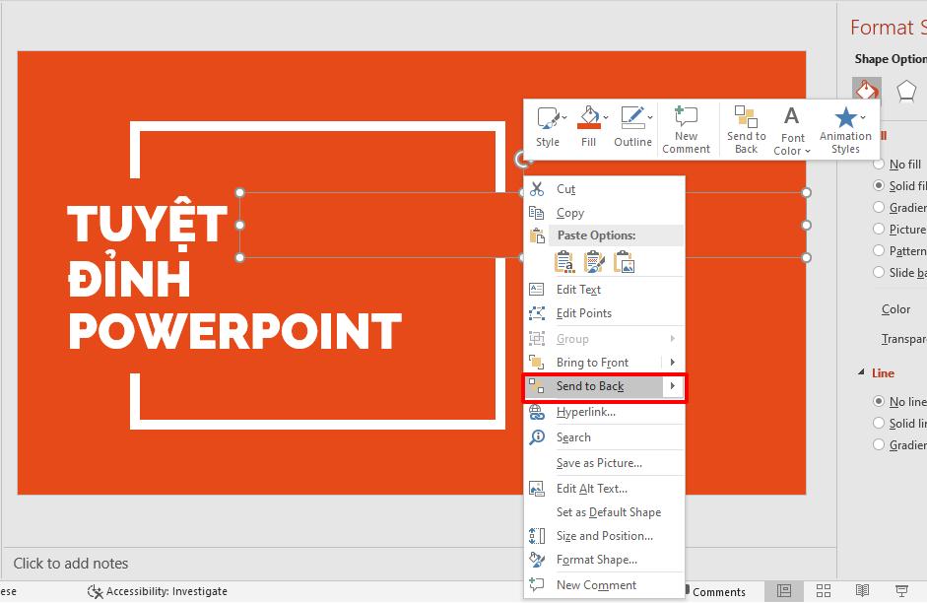
Task: Start Slide Show from status bar icon
Action: 900,591
